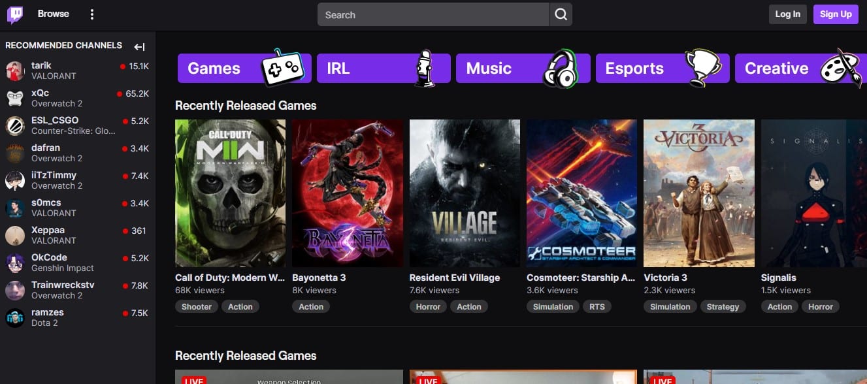Click ramzes's channel avatar
The image size is (867, 384).
[x=15, y=317]
